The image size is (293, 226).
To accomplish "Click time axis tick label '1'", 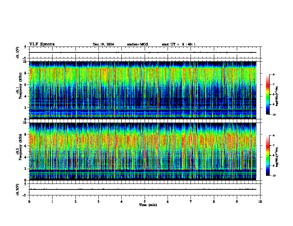I will tap(52, 202).
